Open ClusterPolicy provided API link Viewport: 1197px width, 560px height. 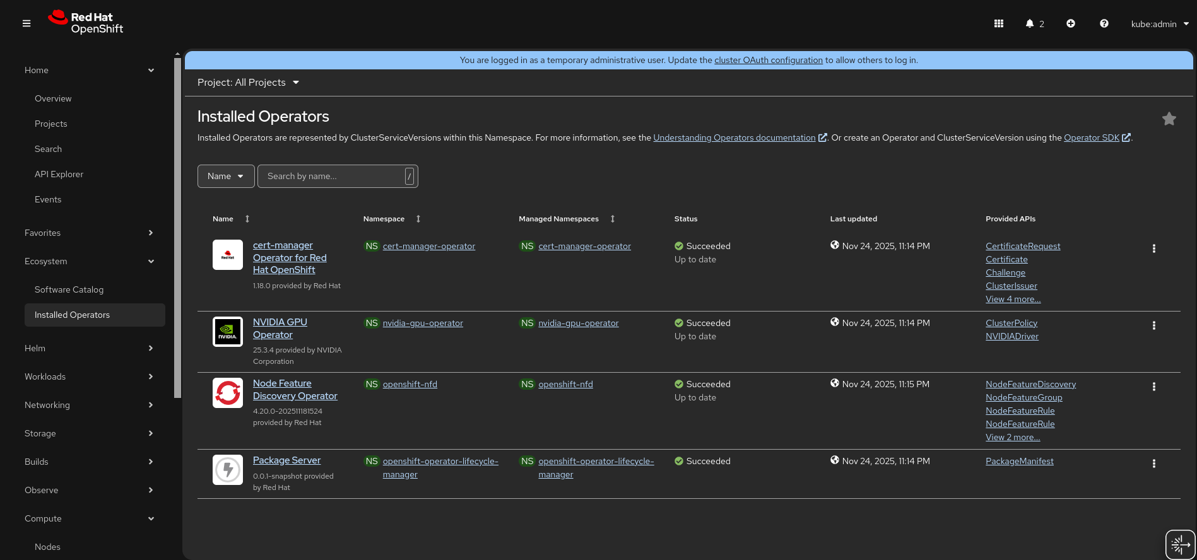[x=1011, y=323]
